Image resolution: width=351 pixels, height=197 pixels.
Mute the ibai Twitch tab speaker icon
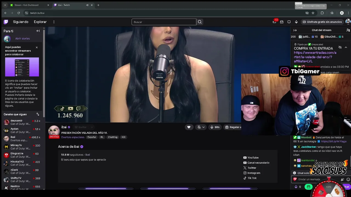pos(87,5)
